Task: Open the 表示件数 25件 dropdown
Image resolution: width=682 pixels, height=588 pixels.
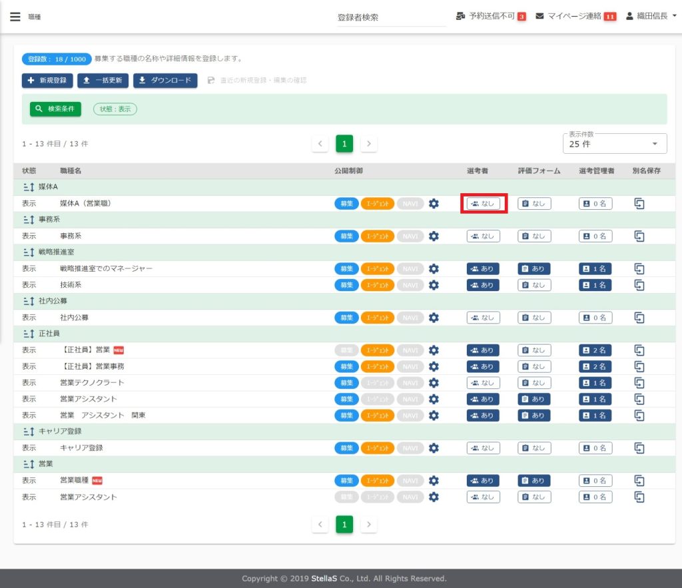Action: (x=613, y=143)
